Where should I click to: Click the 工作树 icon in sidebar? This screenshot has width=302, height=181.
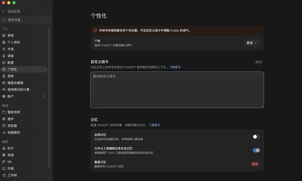[x=4, y=175]
